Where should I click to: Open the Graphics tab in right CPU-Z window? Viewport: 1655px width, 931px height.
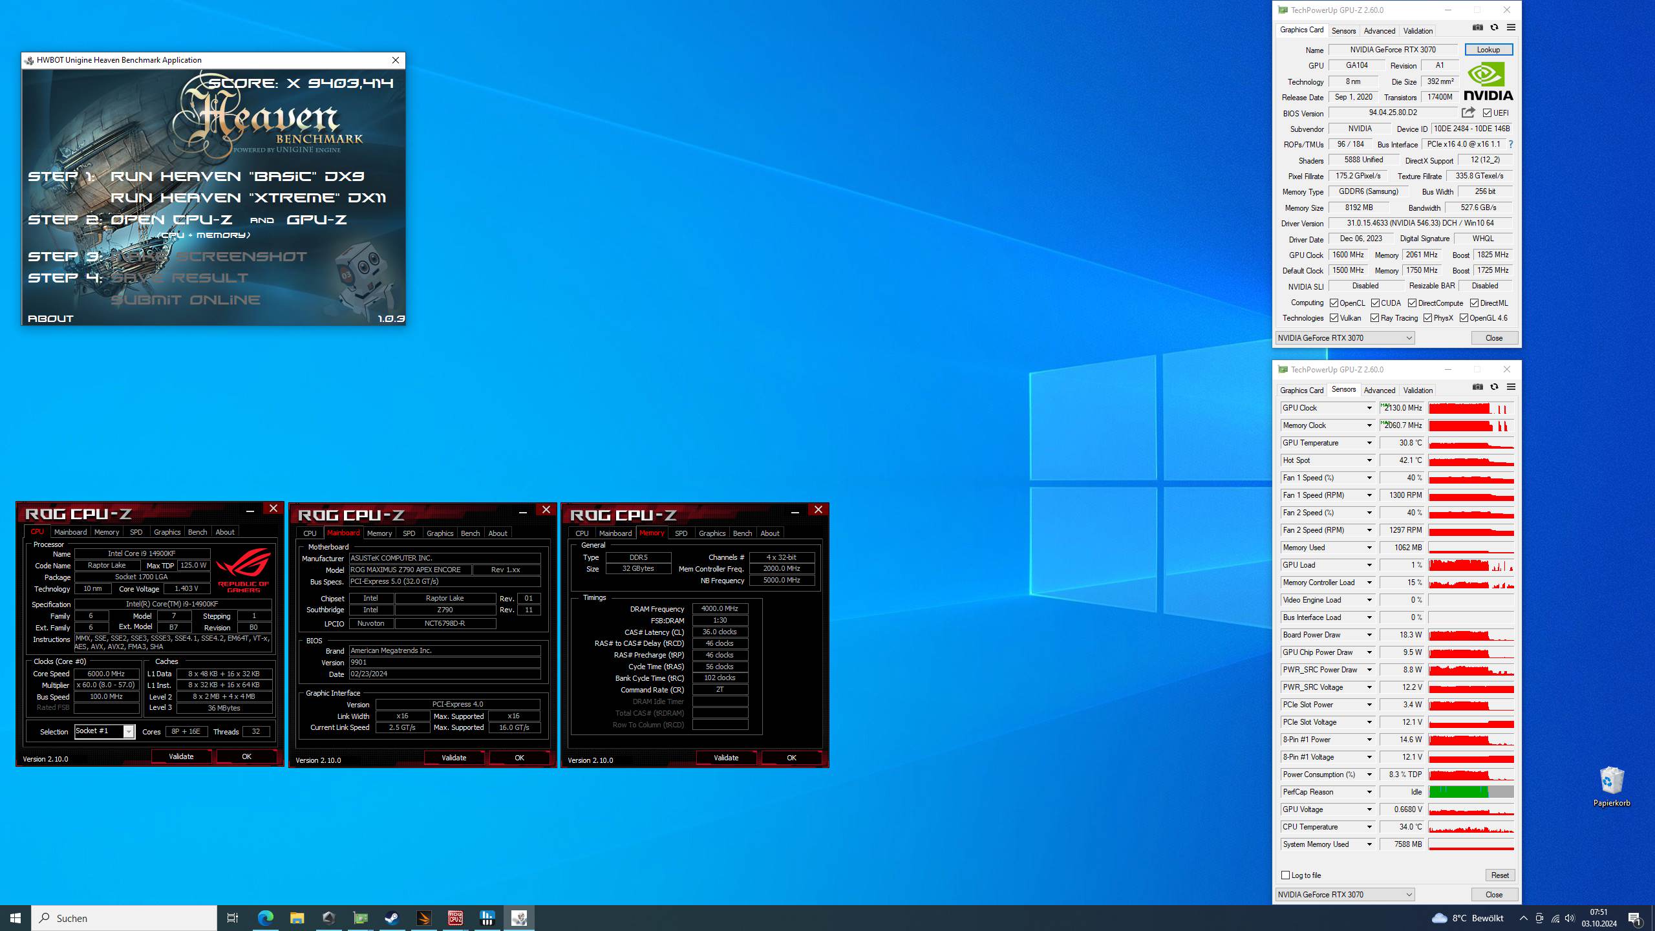click(712, 533)
